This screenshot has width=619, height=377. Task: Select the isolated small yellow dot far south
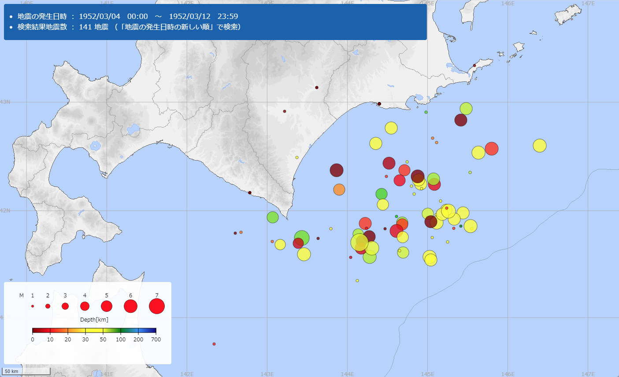(x=357, y=281)
